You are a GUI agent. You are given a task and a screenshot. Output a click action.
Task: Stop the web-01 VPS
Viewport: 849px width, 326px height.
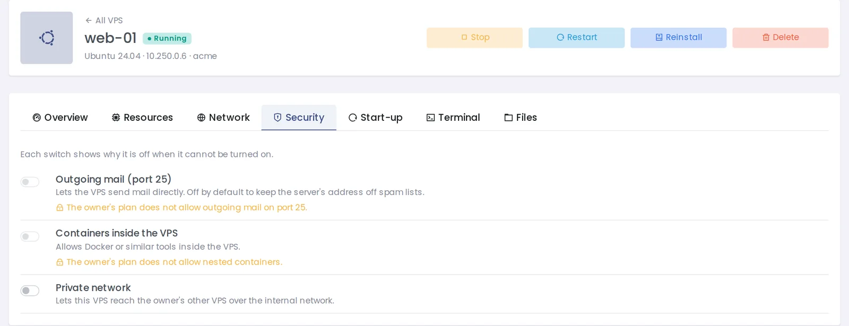point(474,38)
